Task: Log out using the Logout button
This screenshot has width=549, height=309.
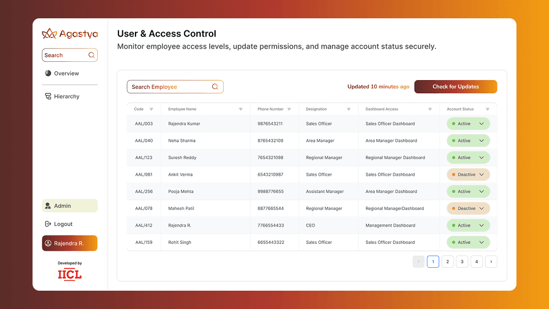Action: 63,224
